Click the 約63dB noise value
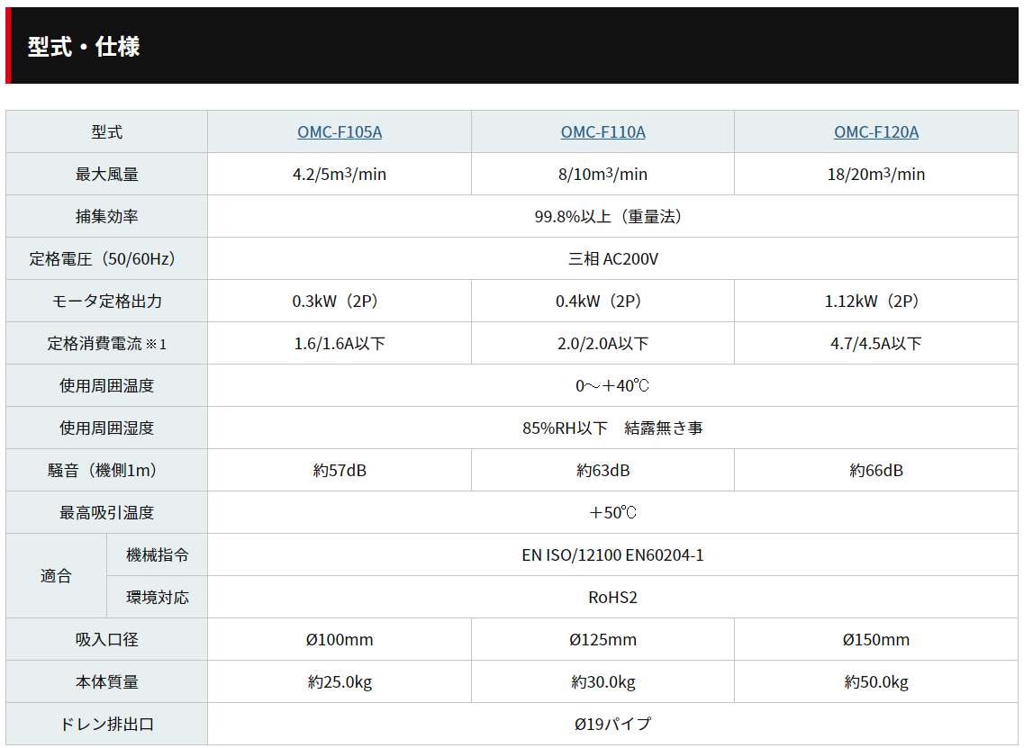The image size is (1024, 748). click(603, 470)
